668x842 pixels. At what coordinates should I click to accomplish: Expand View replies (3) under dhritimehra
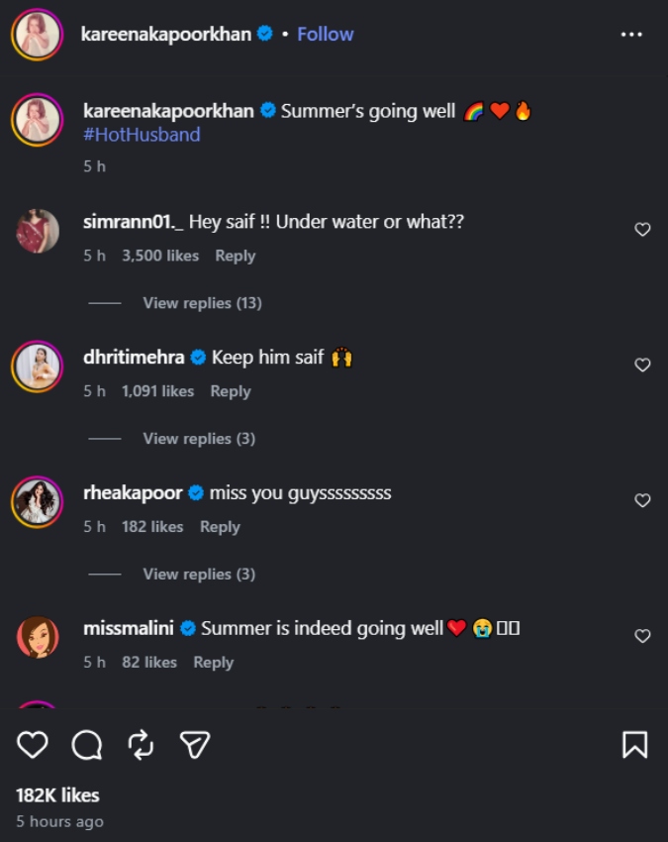199,439
